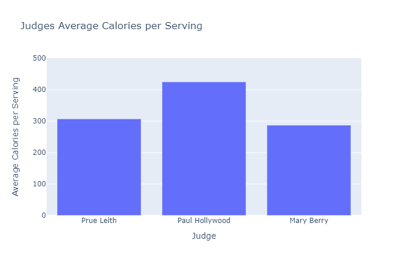Viewport: 408px width, 262px height.
Task: Click the 300 y-axis tick label
Action: (x=40, y=121)
